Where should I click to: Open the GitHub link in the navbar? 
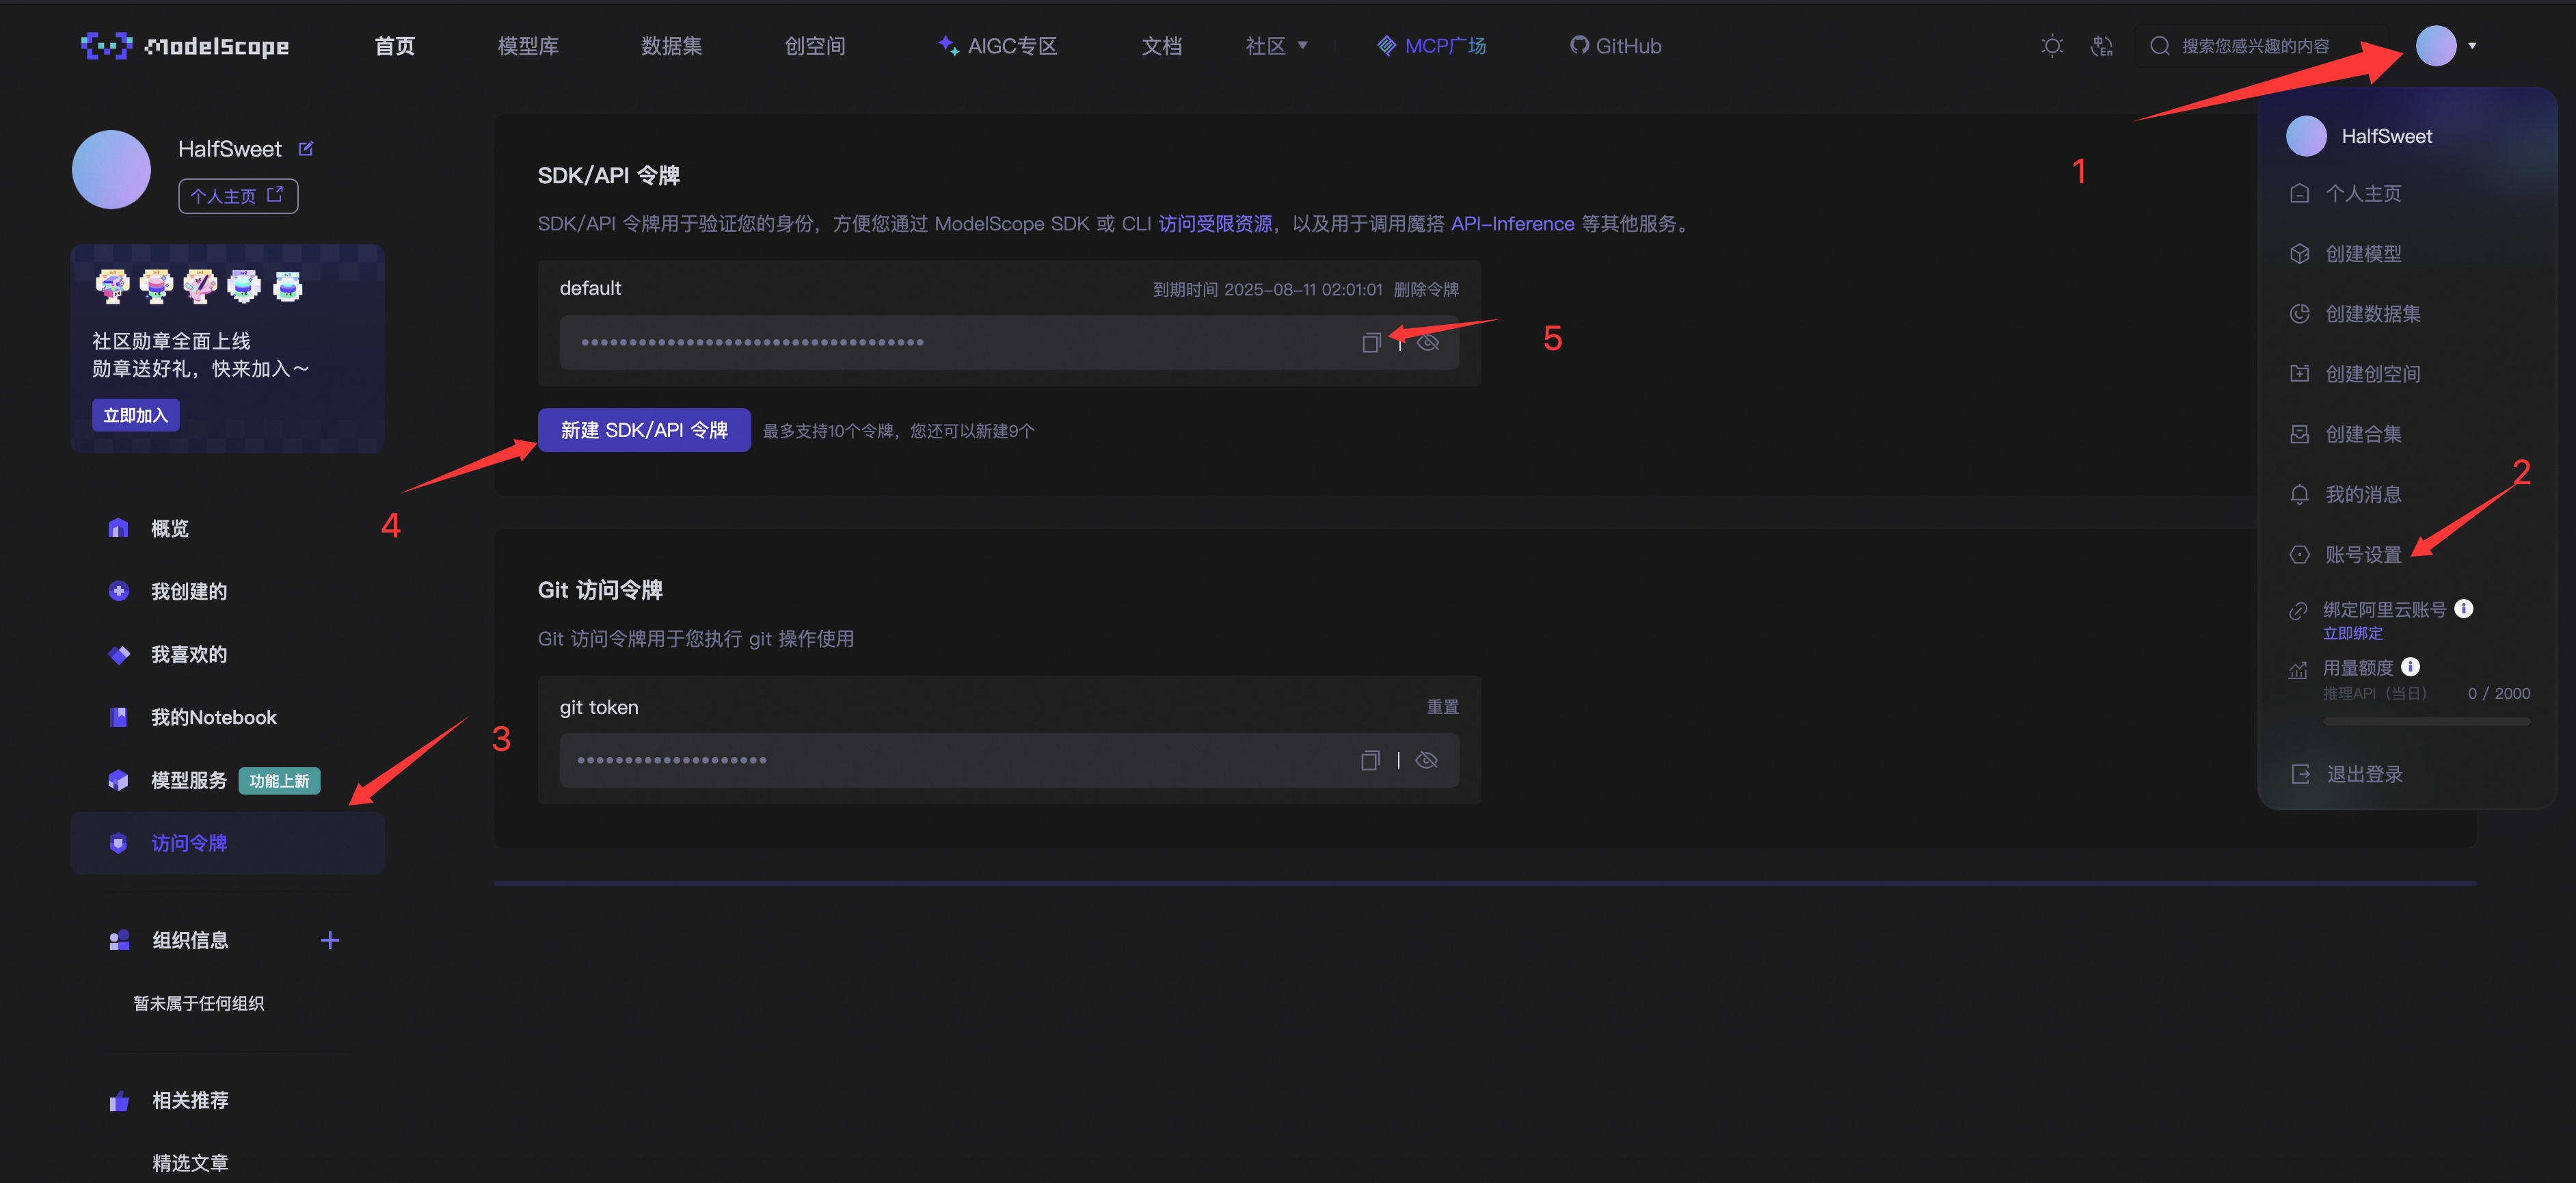coord(1615,46)
